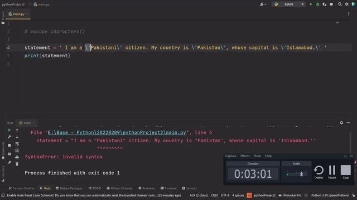This screenshot has height=200, width=357.
Task: Jump down the stack trace with the down arrow
Action: (x=17, y=137)
